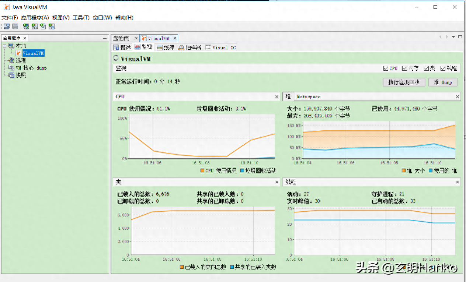The image size is (466, 282).
Task: Click the Add Remote Host toolbar icon
Action: click(x=26, y=27)
